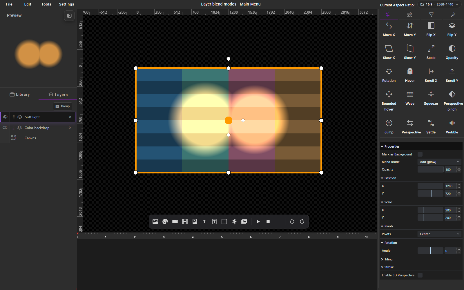
Task: Add a video camera layer from toolbar
Action: (x=175, y=222)
